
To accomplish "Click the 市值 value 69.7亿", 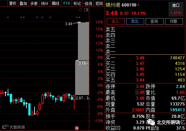I will click(x=178, y=98).
